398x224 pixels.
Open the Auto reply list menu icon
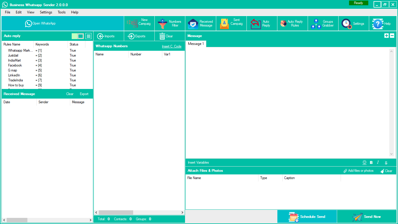click(88, 36)
